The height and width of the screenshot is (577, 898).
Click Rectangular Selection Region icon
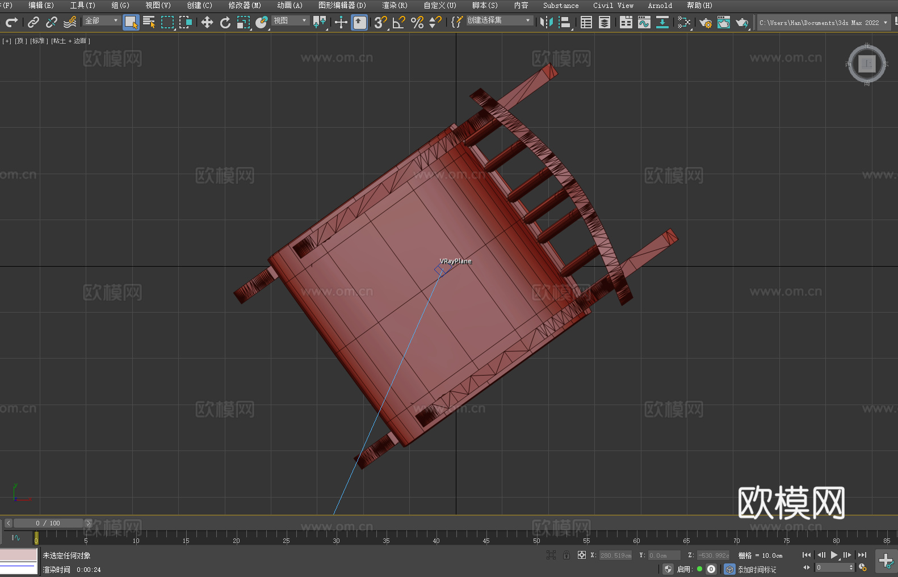click(x=167, y=22)
